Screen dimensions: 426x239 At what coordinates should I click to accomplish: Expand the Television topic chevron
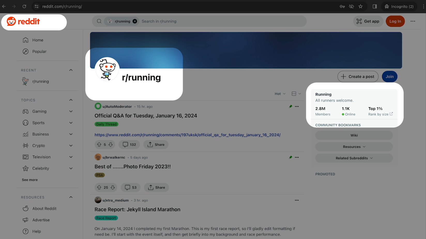click(71, 157)
